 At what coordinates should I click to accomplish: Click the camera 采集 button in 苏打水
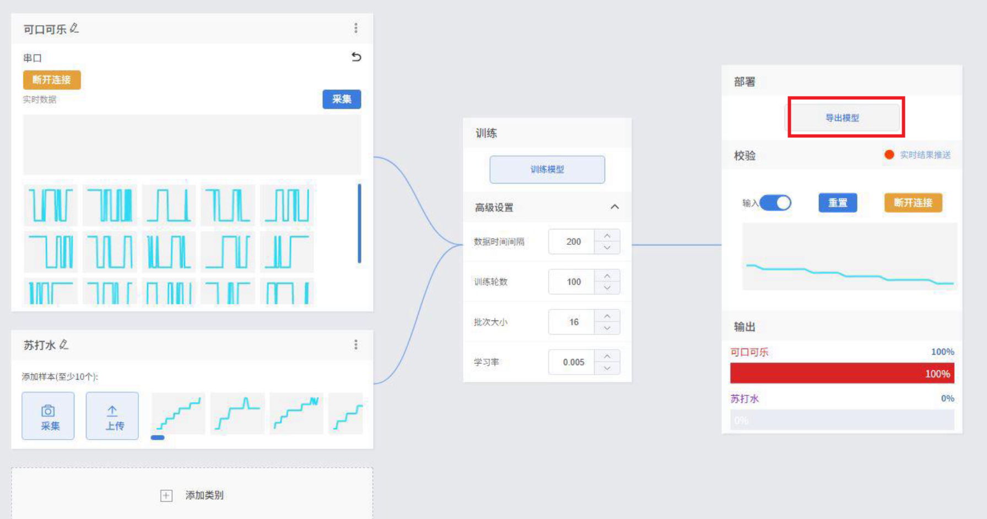[48, 416]
